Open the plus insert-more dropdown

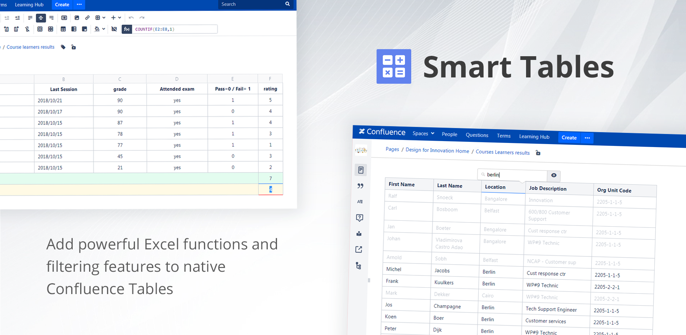coord(116,18)
